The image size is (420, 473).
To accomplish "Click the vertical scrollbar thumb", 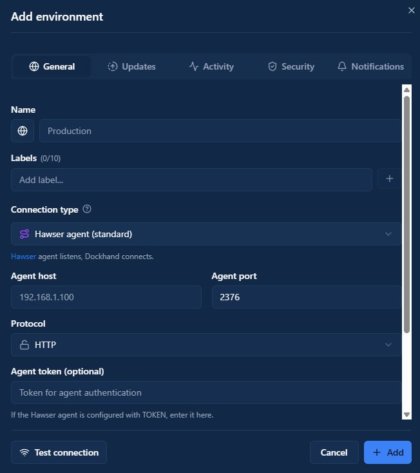I will coord(406,213).
